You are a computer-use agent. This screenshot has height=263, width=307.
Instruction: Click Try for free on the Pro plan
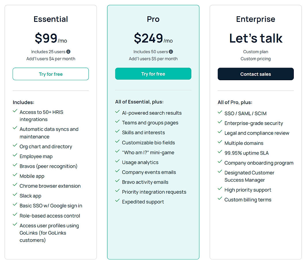coord(153,74)
